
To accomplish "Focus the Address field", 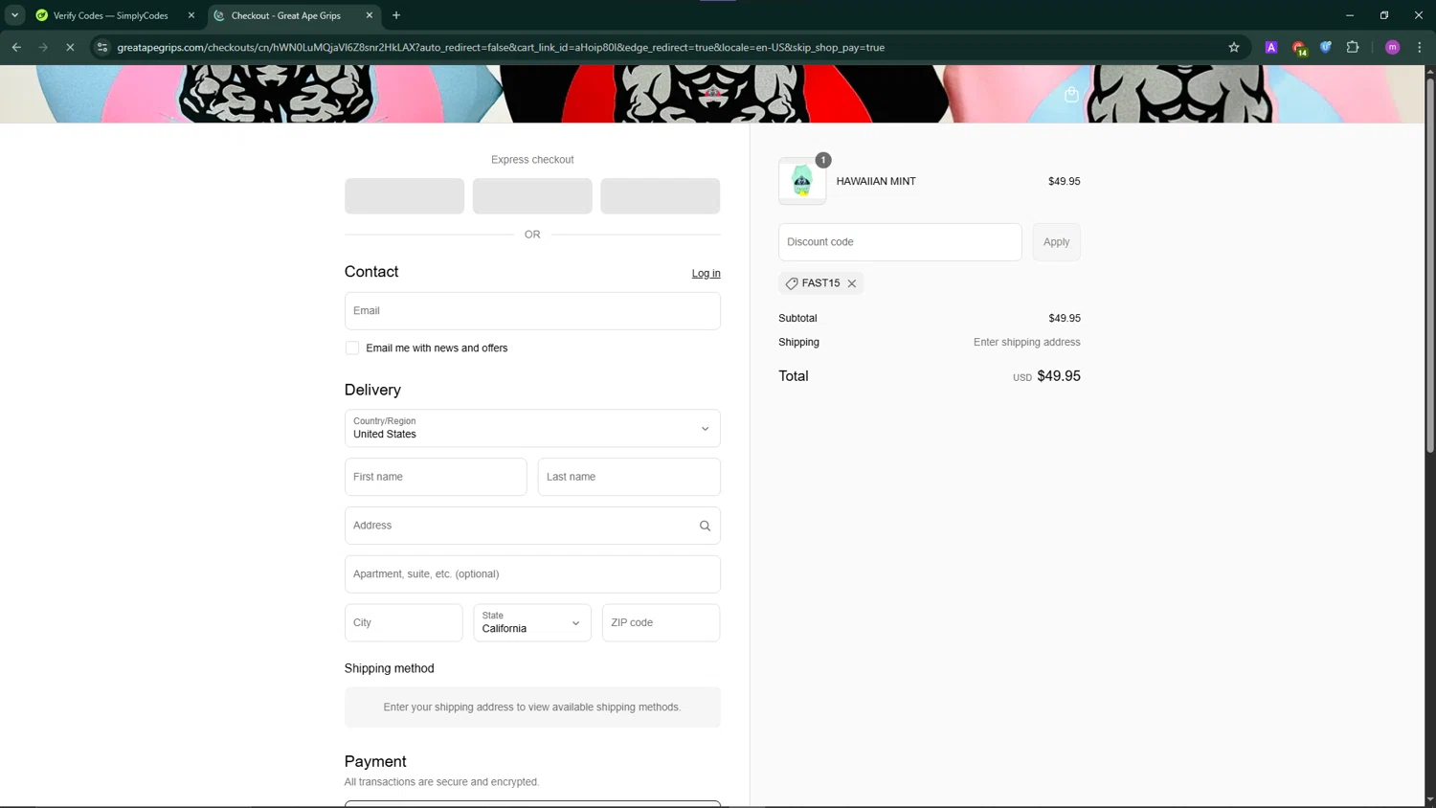I will (x=532, y=526).
